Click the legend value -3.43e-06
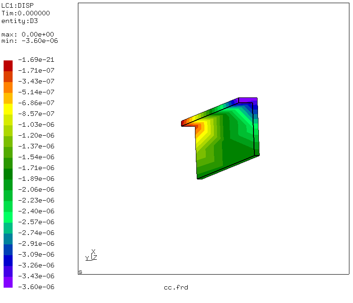353x303 pixels. (36, 276)
